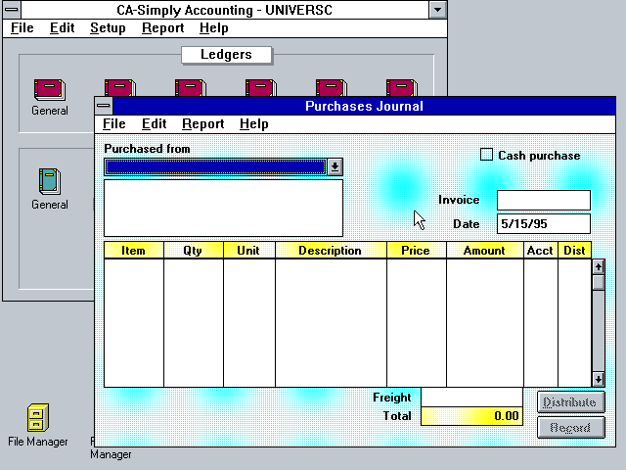Viewport: 626px width, 470px height.
Task: Click the CA-Simply Accounting - UNIVERSC title bar
Action: click(x=225, y=10)
